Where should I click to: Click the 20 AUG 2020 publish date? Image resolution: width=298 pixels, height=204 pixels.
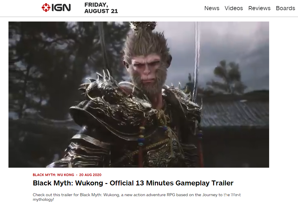[x=90, y=175]
